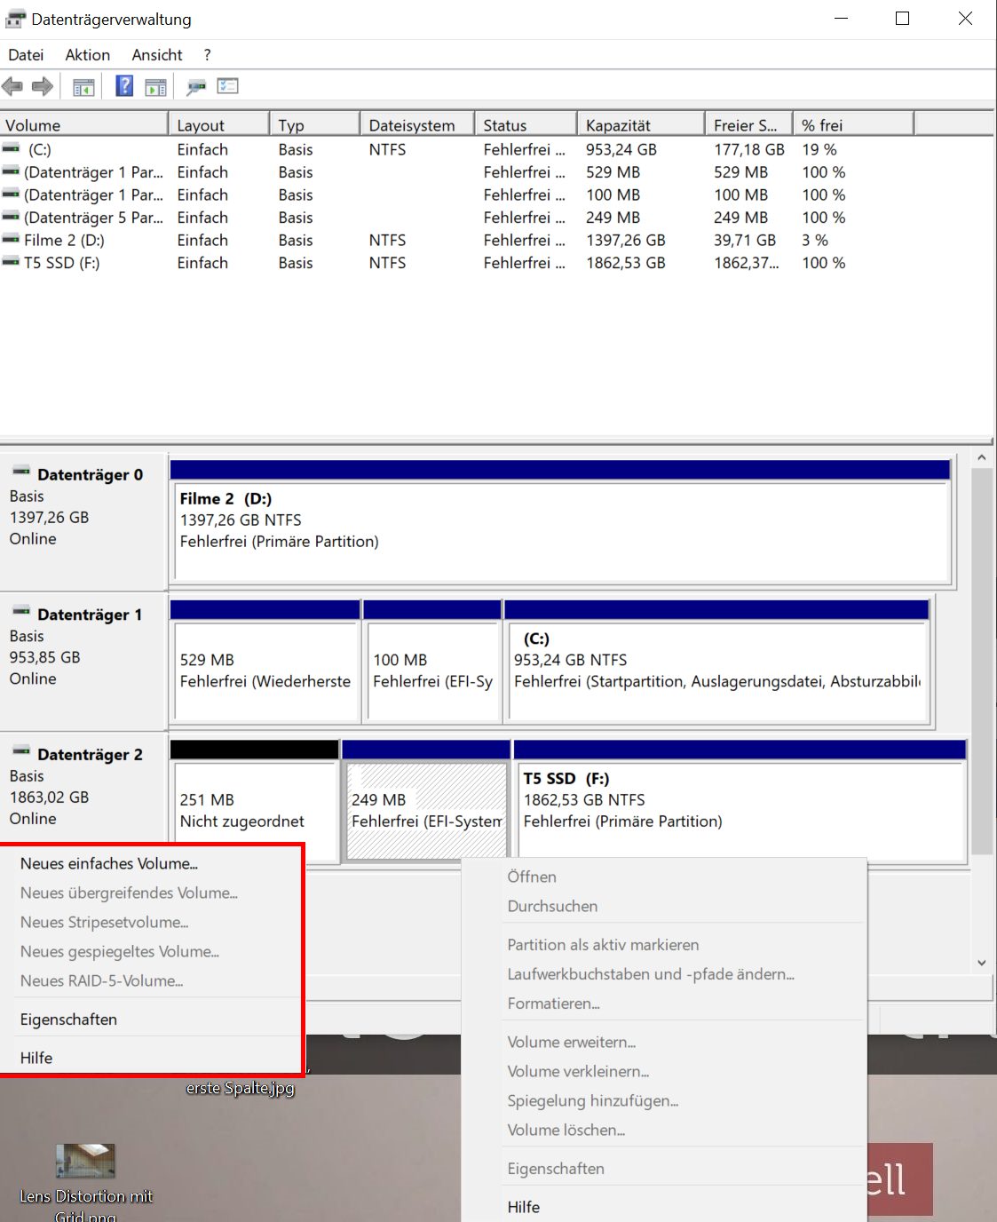Viewport: 997px width, 1222px height.
Task: Click the Forward arrow toolbar icon
Action: pyautogui.click(x=42, y=86)
